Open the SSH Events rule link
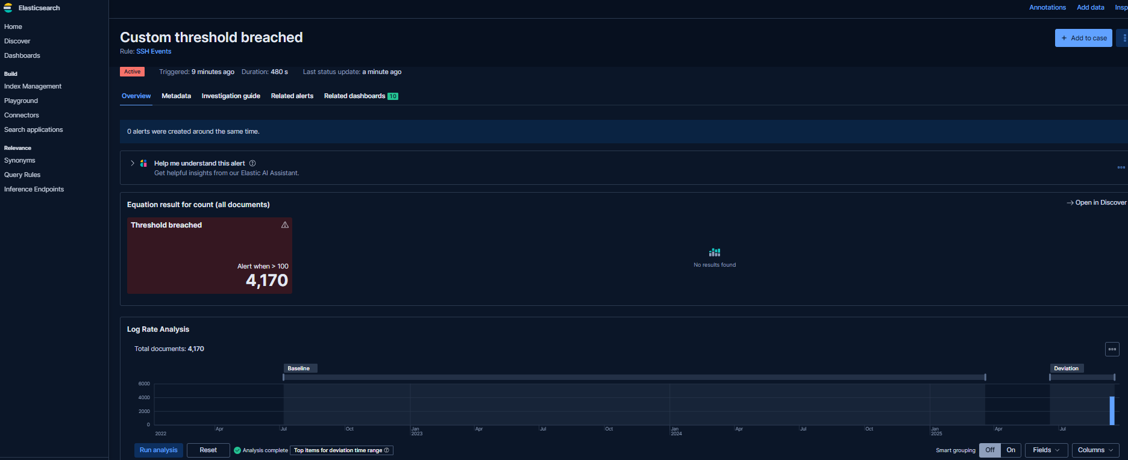This screenshot has height=460, width=1128. click(154, 52)
